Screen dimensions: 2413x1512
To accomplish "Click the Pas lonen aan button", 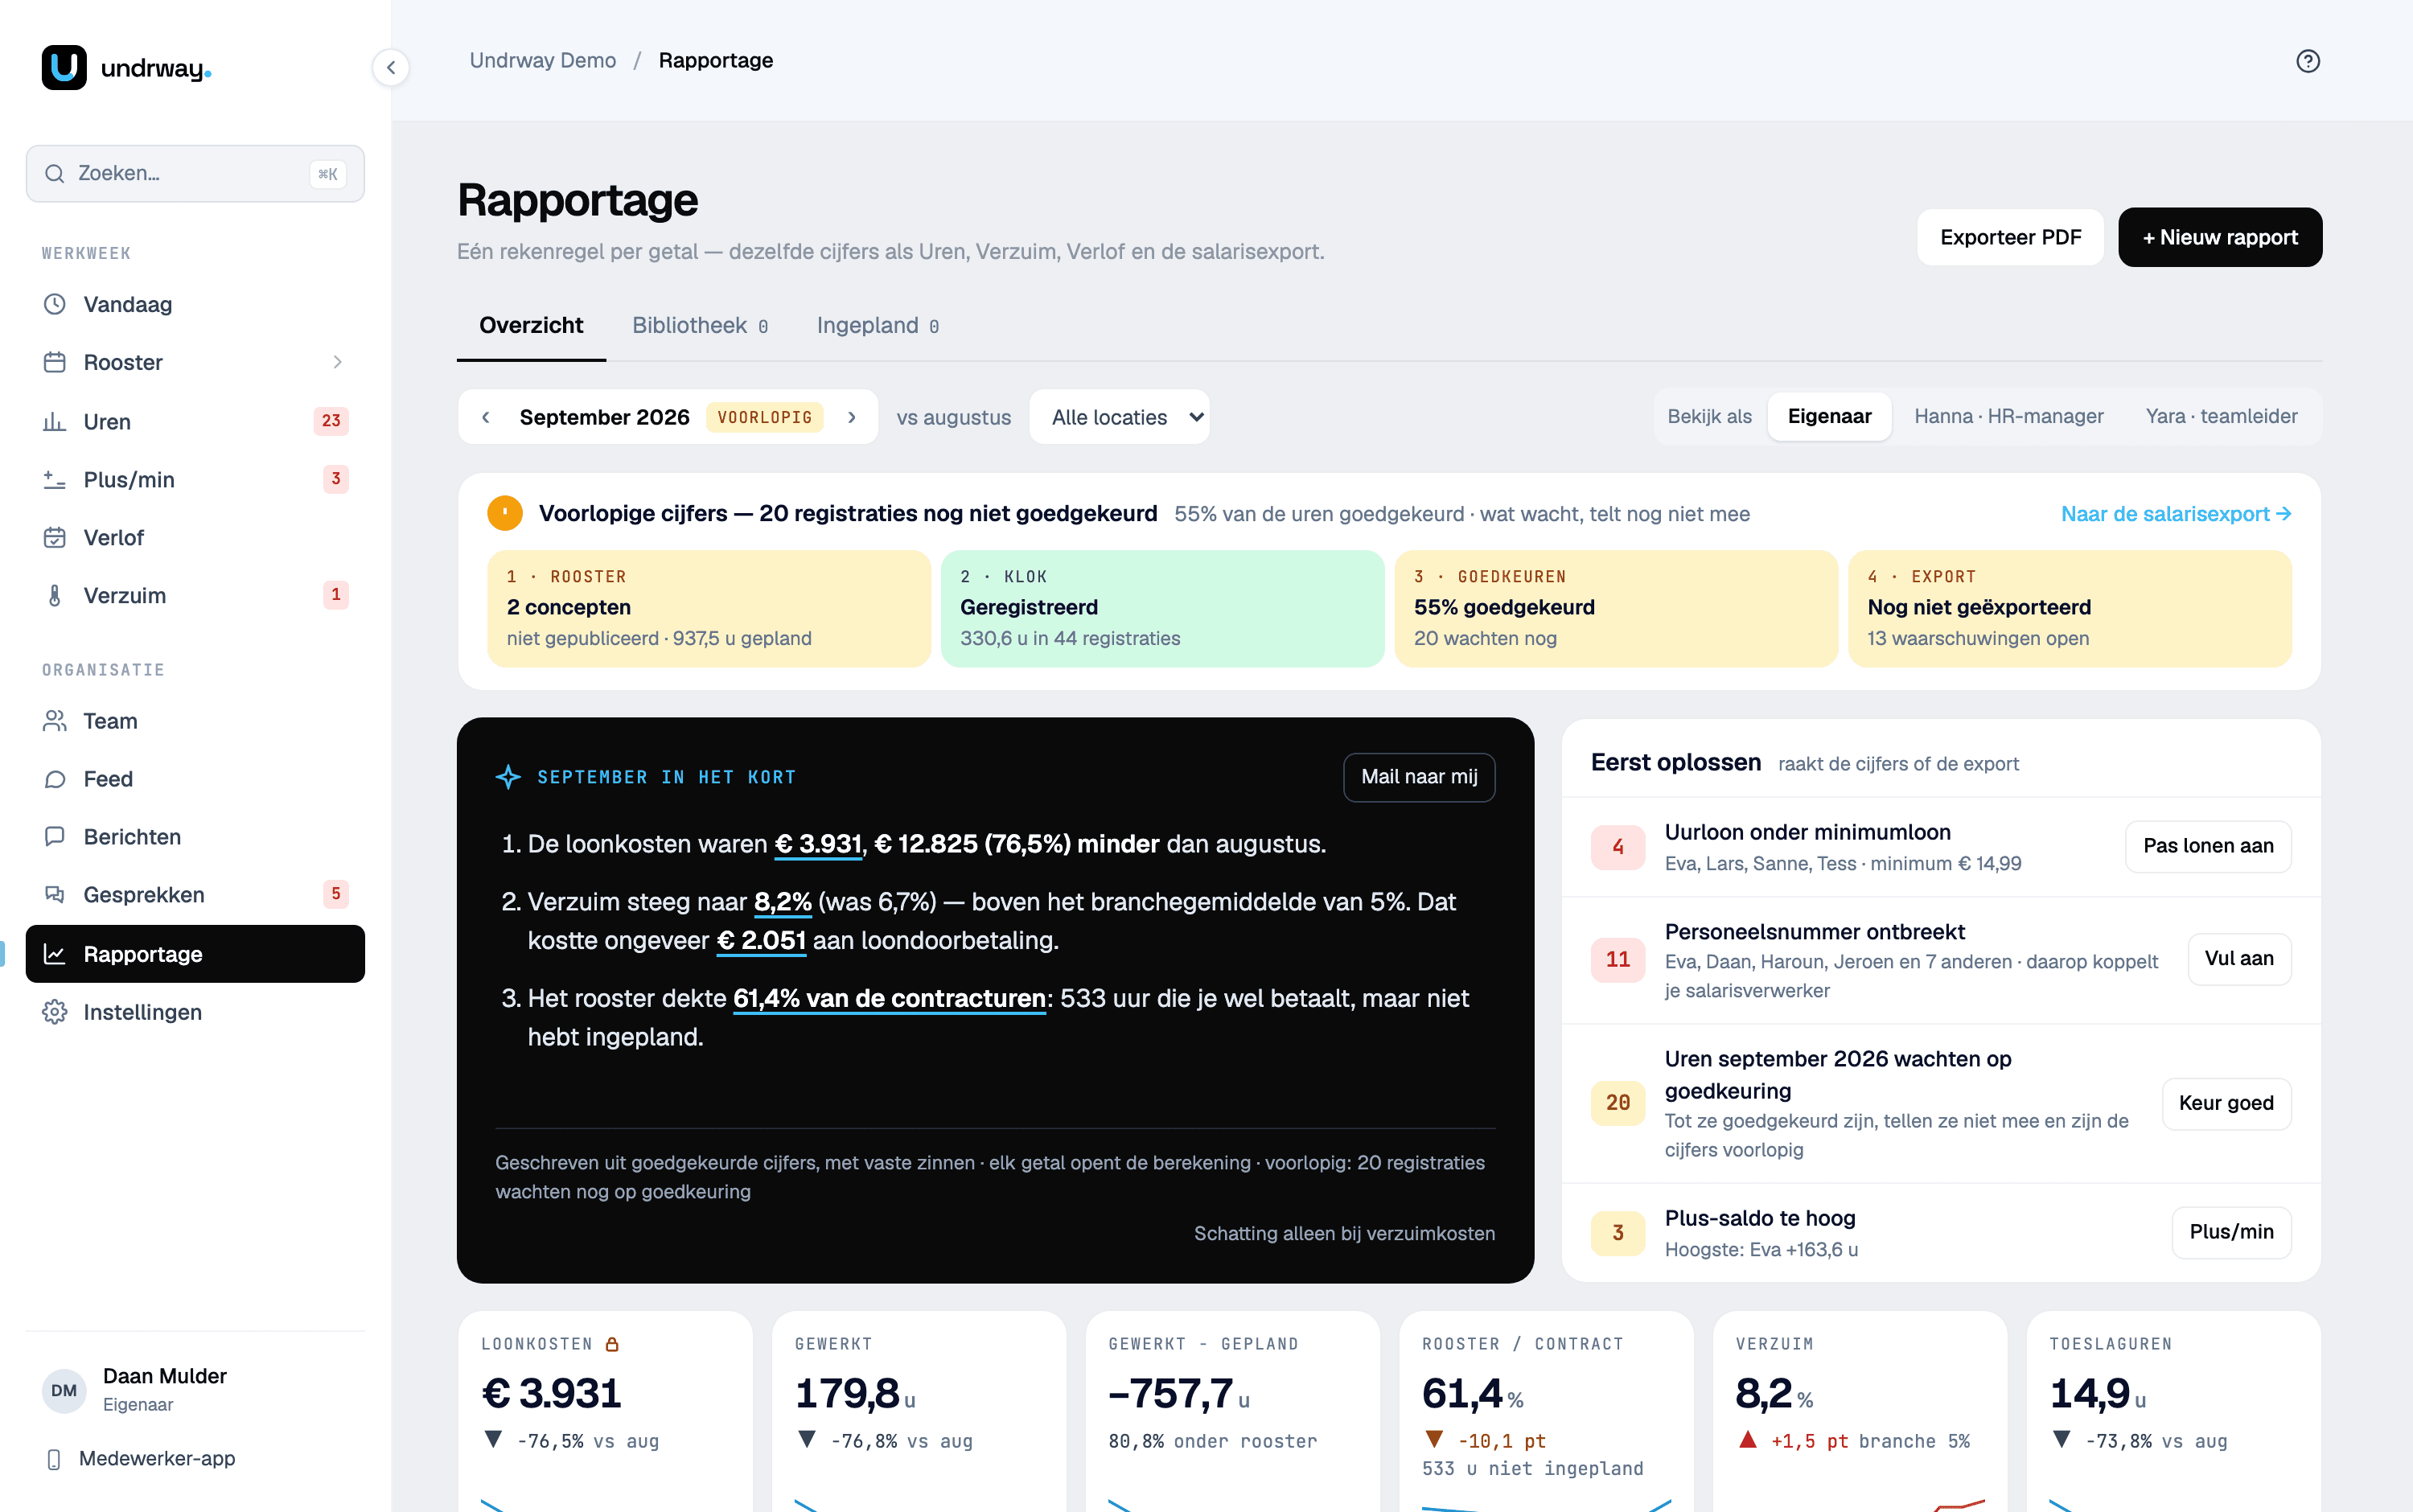I will (2207, 846).
